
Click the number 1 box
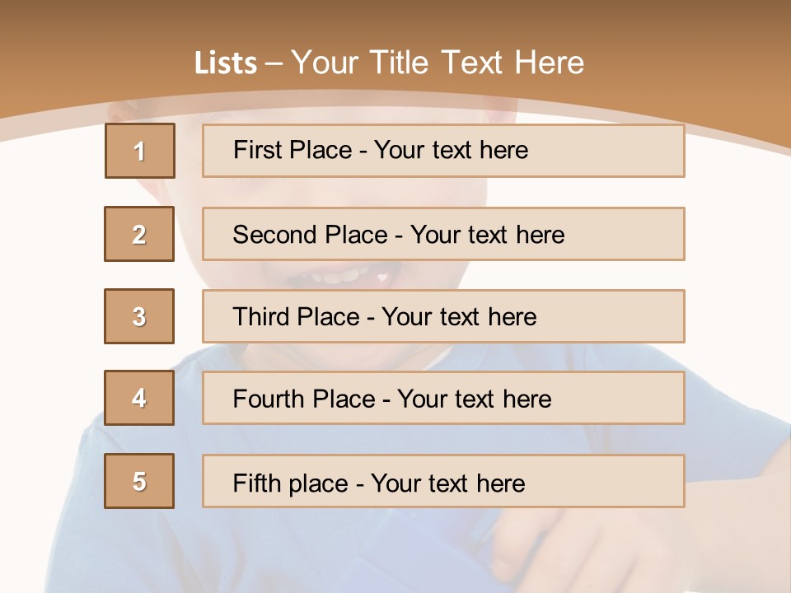click(x=140, y=151)
